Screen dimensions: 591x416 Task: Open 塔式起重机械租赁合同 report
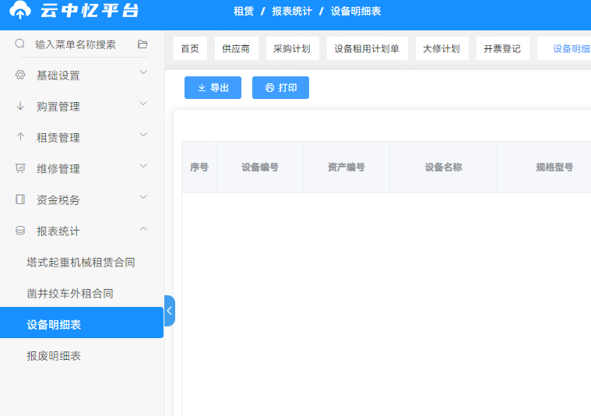pyautogui.click(x=81, y=262)
